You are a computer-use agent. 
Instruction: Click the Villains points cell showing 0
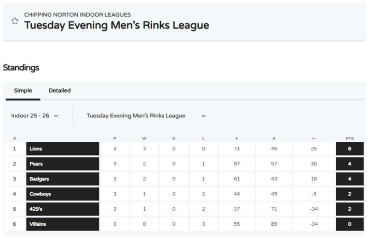point(350,224)
